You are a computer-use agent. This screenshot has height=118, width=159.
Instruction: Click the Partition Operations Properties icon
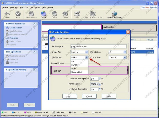click(7, 38)
